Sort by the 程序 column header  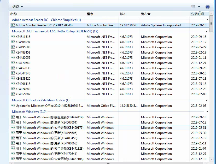click(90, 14)
